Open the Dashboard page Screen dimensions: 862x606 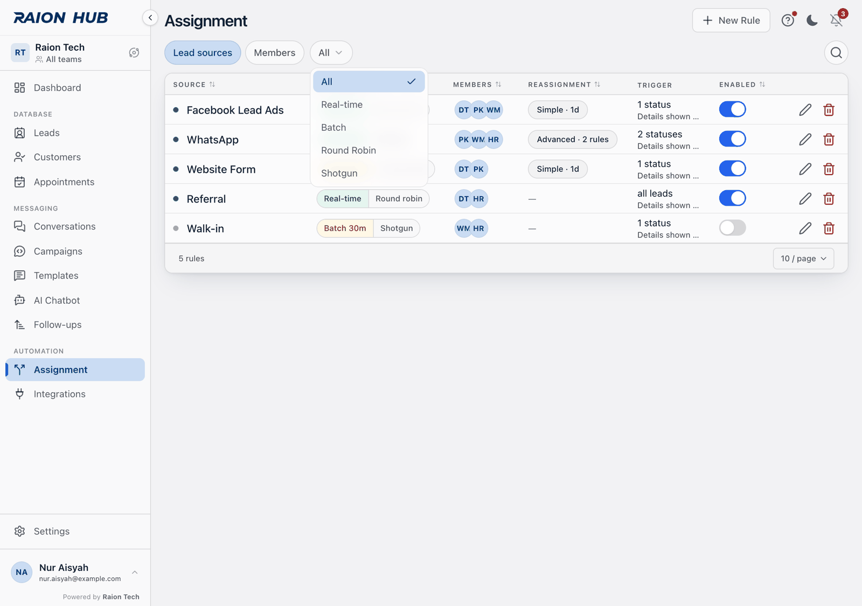coord(75,88)
